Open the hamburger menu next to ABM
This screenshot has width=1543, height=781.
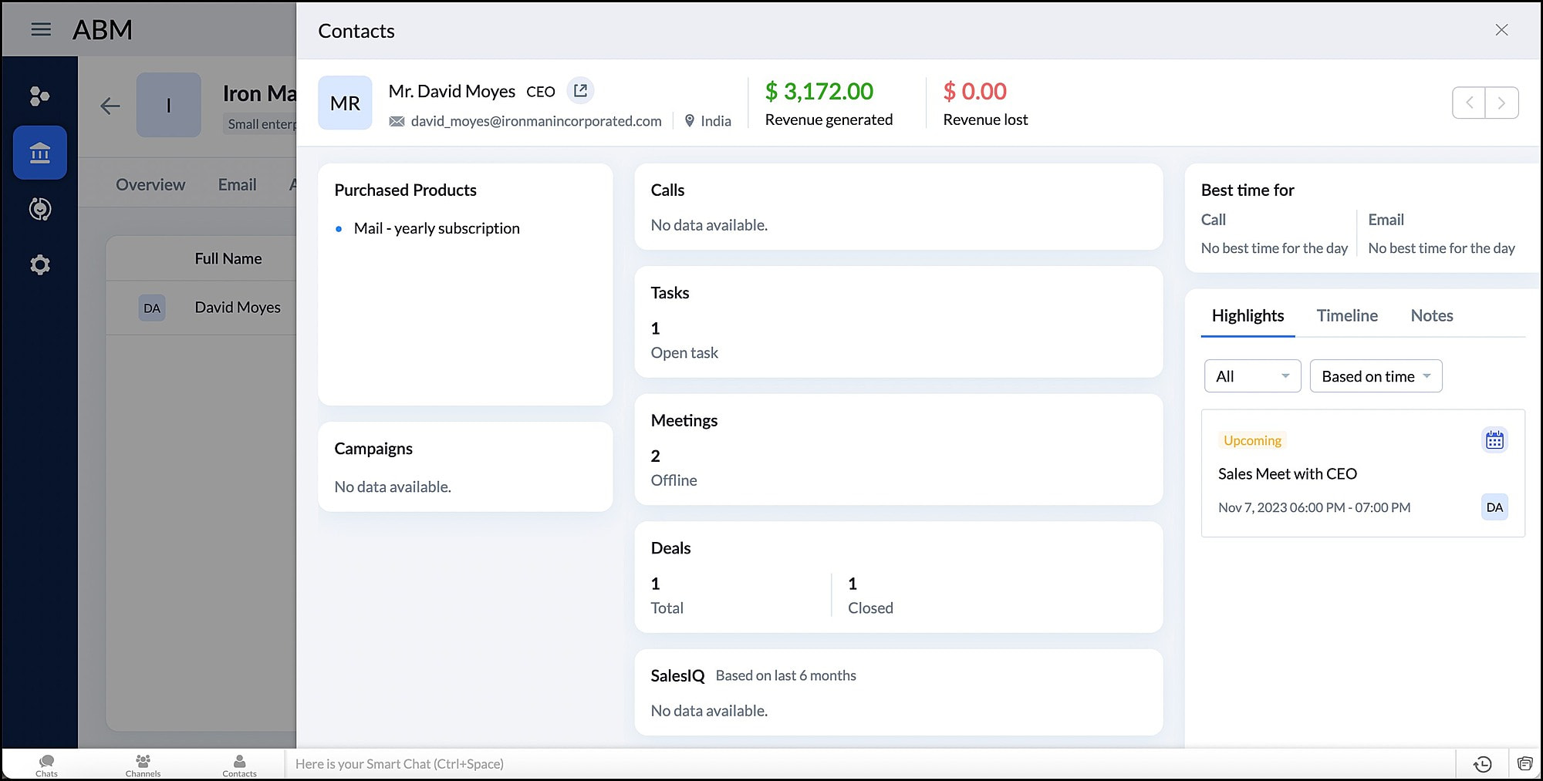[x=41, y=29]
